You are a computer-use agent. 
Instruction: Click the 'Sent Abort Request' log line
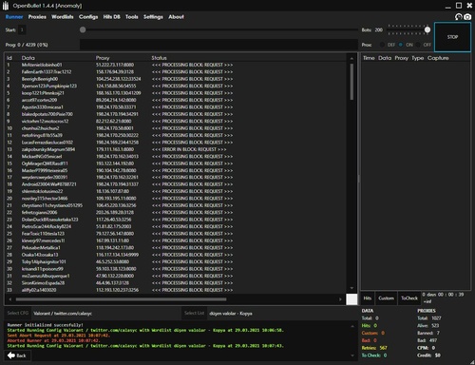pos(59,336)
